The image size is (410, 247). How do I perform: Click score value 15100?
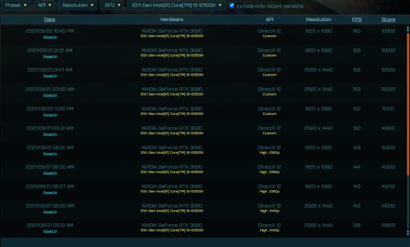pos(388,109)
